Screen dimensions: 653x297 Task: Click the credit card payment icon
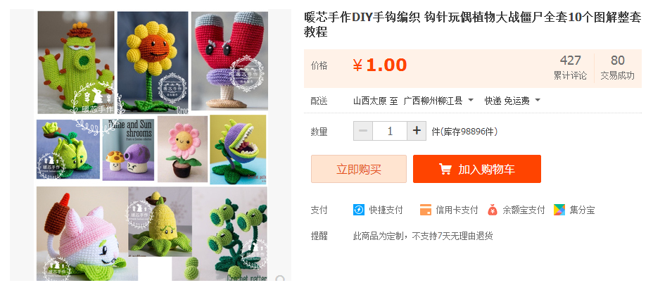425,210
